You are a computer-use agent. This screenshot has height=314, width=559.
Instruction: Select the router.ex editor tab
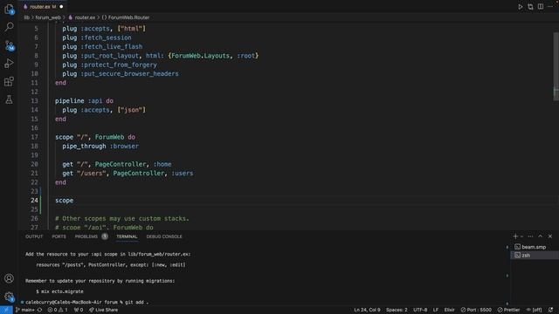tap(43, 7)
